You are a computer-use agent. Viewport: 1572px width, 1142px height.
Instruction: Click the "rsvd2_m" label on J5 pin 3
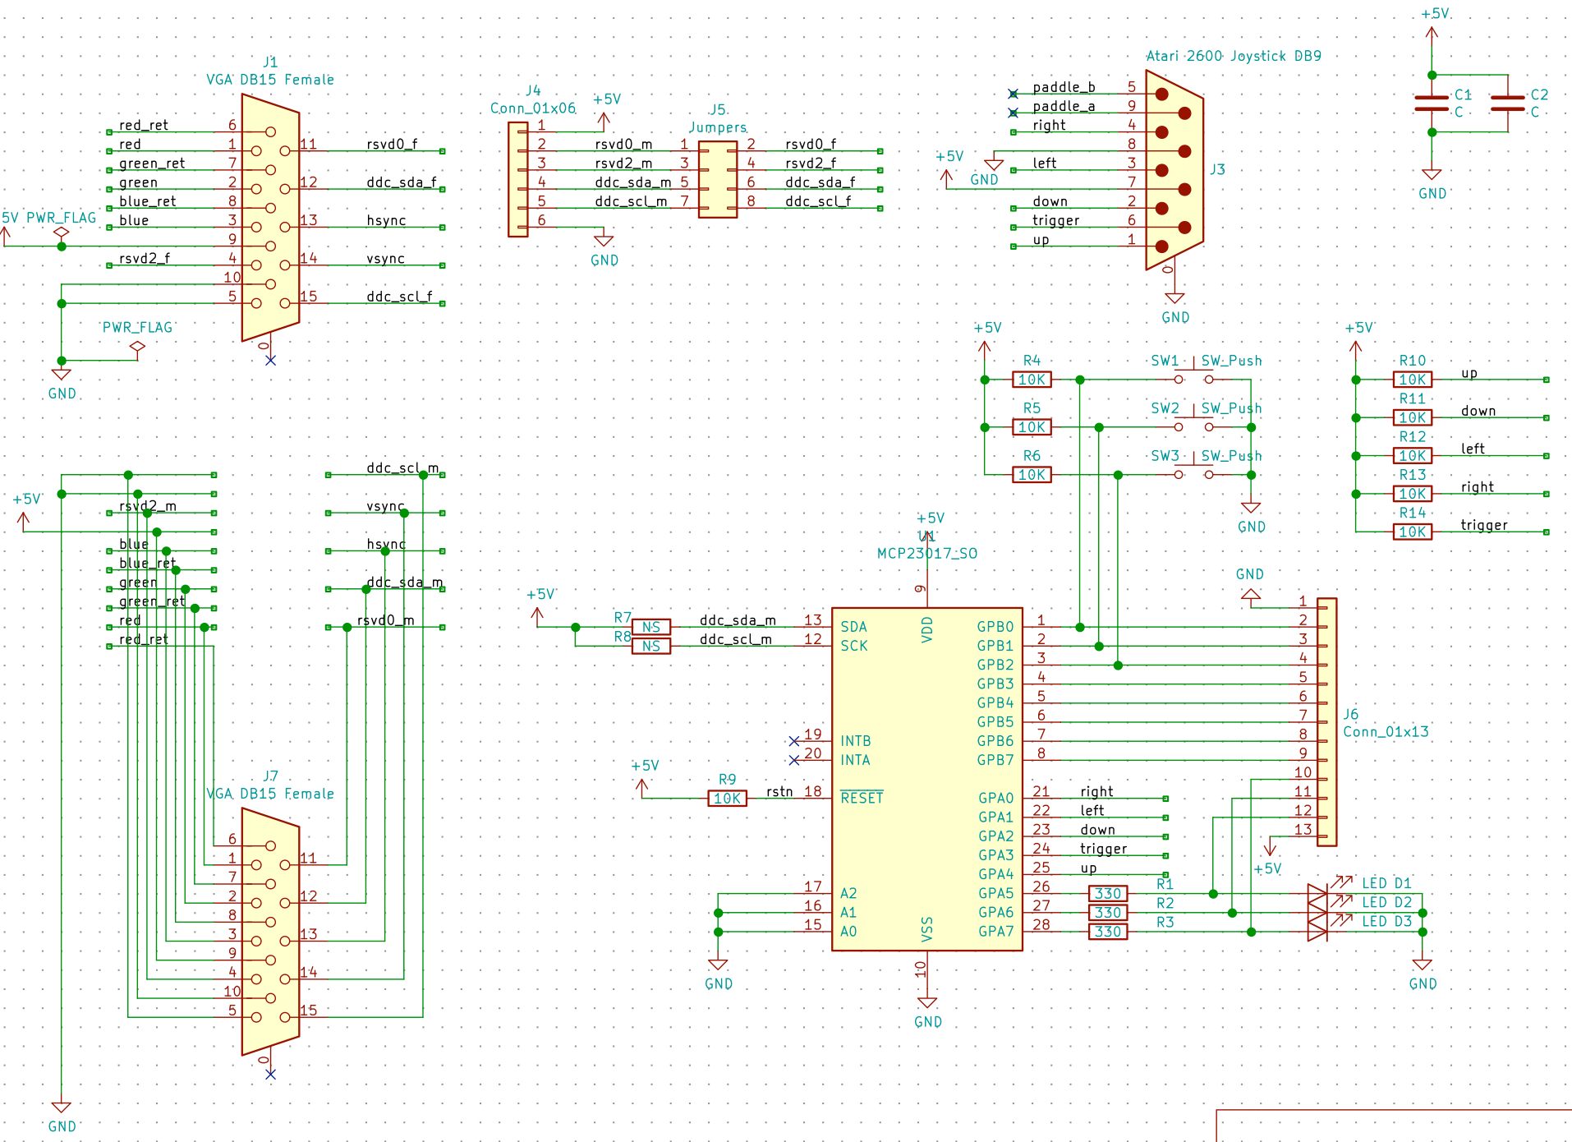coord(623,163)
